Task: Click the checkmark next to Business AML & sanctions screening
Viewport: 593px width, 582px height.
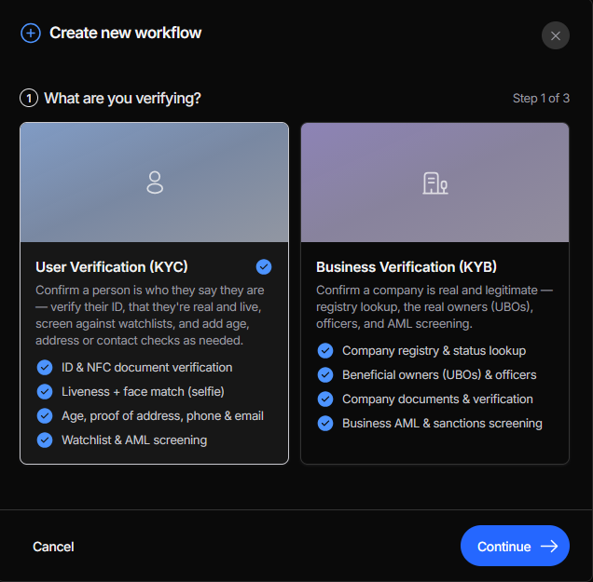Action: pyautogui.click(x=325, y=424)
